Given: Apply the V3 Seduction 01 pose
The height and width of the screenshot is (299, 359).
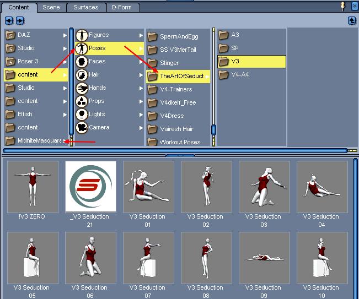Looking at the screenshot, I should [x=148, y=187].
